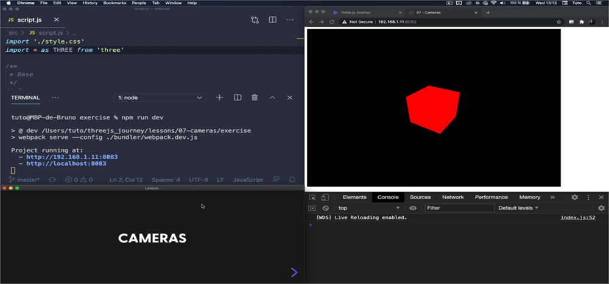Open the Default levels dropdown

point(518,208)
